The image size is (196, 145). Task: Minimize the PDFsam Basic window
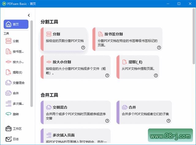[x=168, y=4]
